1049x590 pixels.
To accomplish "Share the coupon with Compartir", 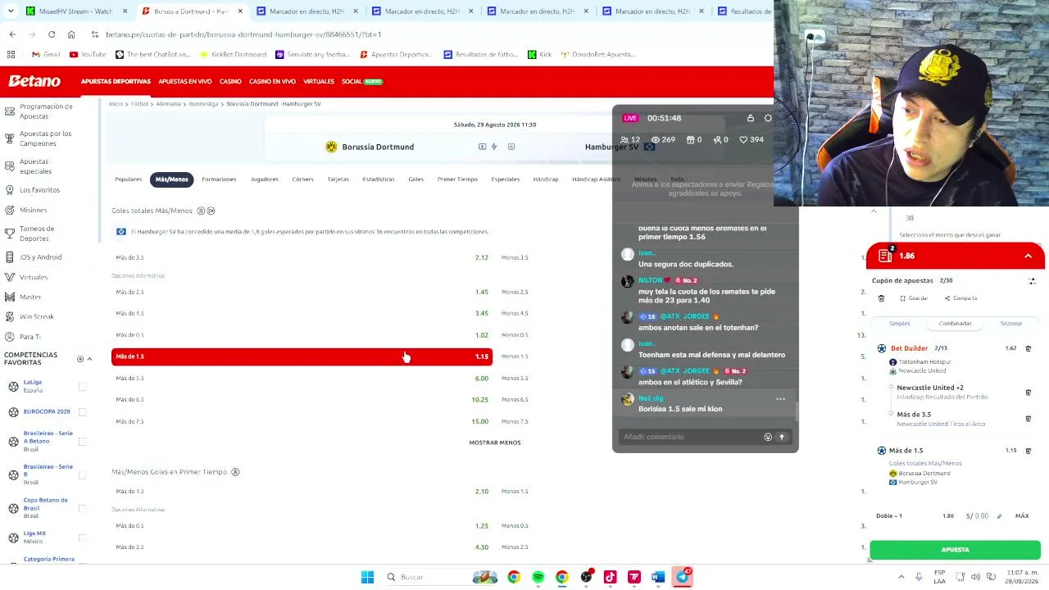I will [960, 298].
